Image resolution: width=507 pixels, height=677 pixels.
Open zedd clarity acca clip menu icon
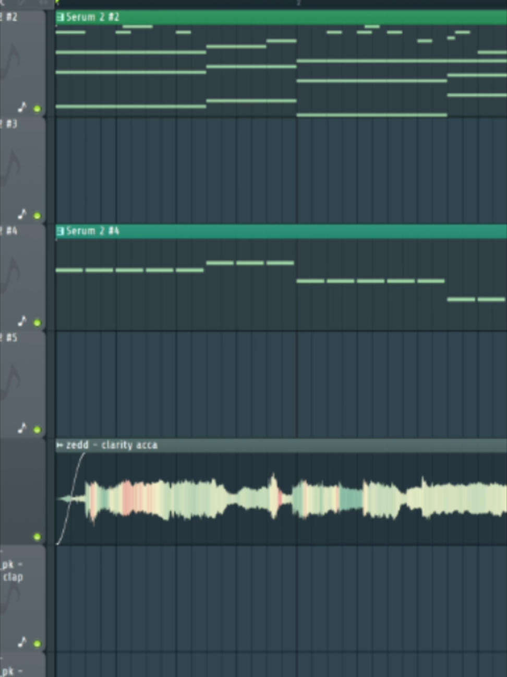(60, 445)
